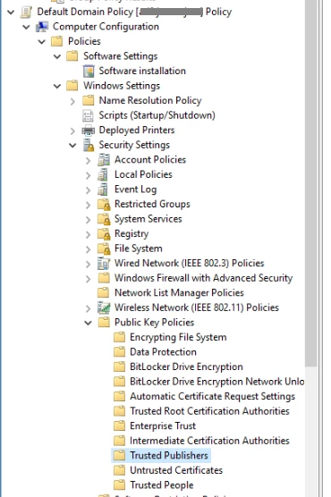Select Data Protection in the tree
The width and height of the screenshot is (331, 497).
[163, 352]
